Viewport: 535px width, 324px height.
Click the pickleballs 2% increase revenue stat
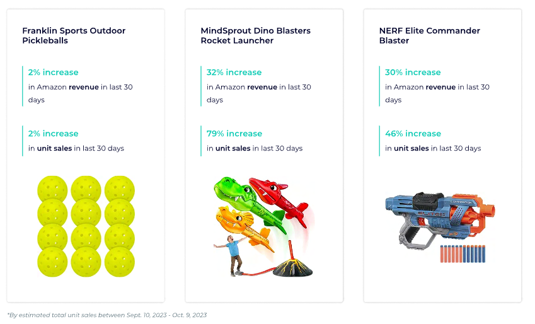80,86
